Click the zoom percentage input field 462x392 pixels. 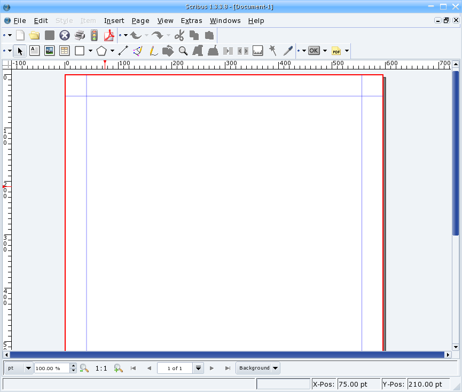(x=52, y=368)
